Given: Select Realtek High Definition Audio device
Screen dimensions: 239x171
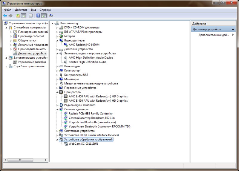Looking at the screenshot, I should pyautogui.click(x=87, y=62).
